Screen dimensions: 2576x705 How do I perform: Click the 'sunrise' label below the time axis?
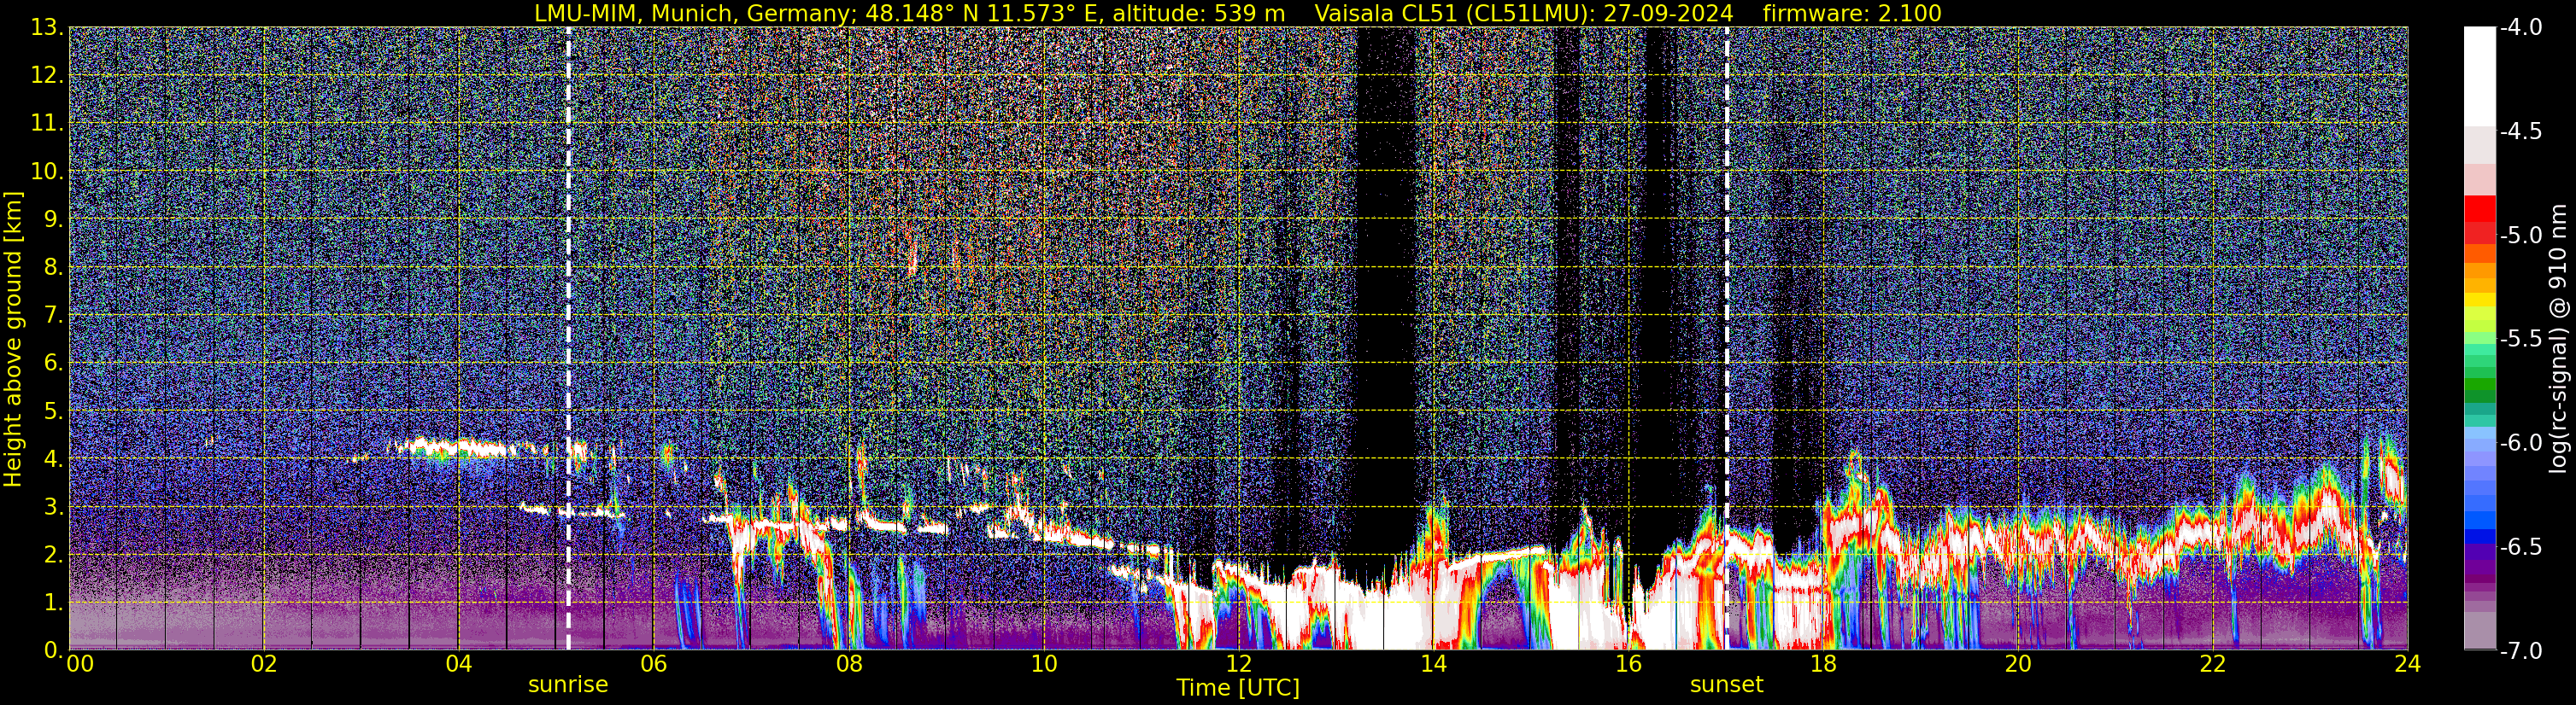(568, 685)
